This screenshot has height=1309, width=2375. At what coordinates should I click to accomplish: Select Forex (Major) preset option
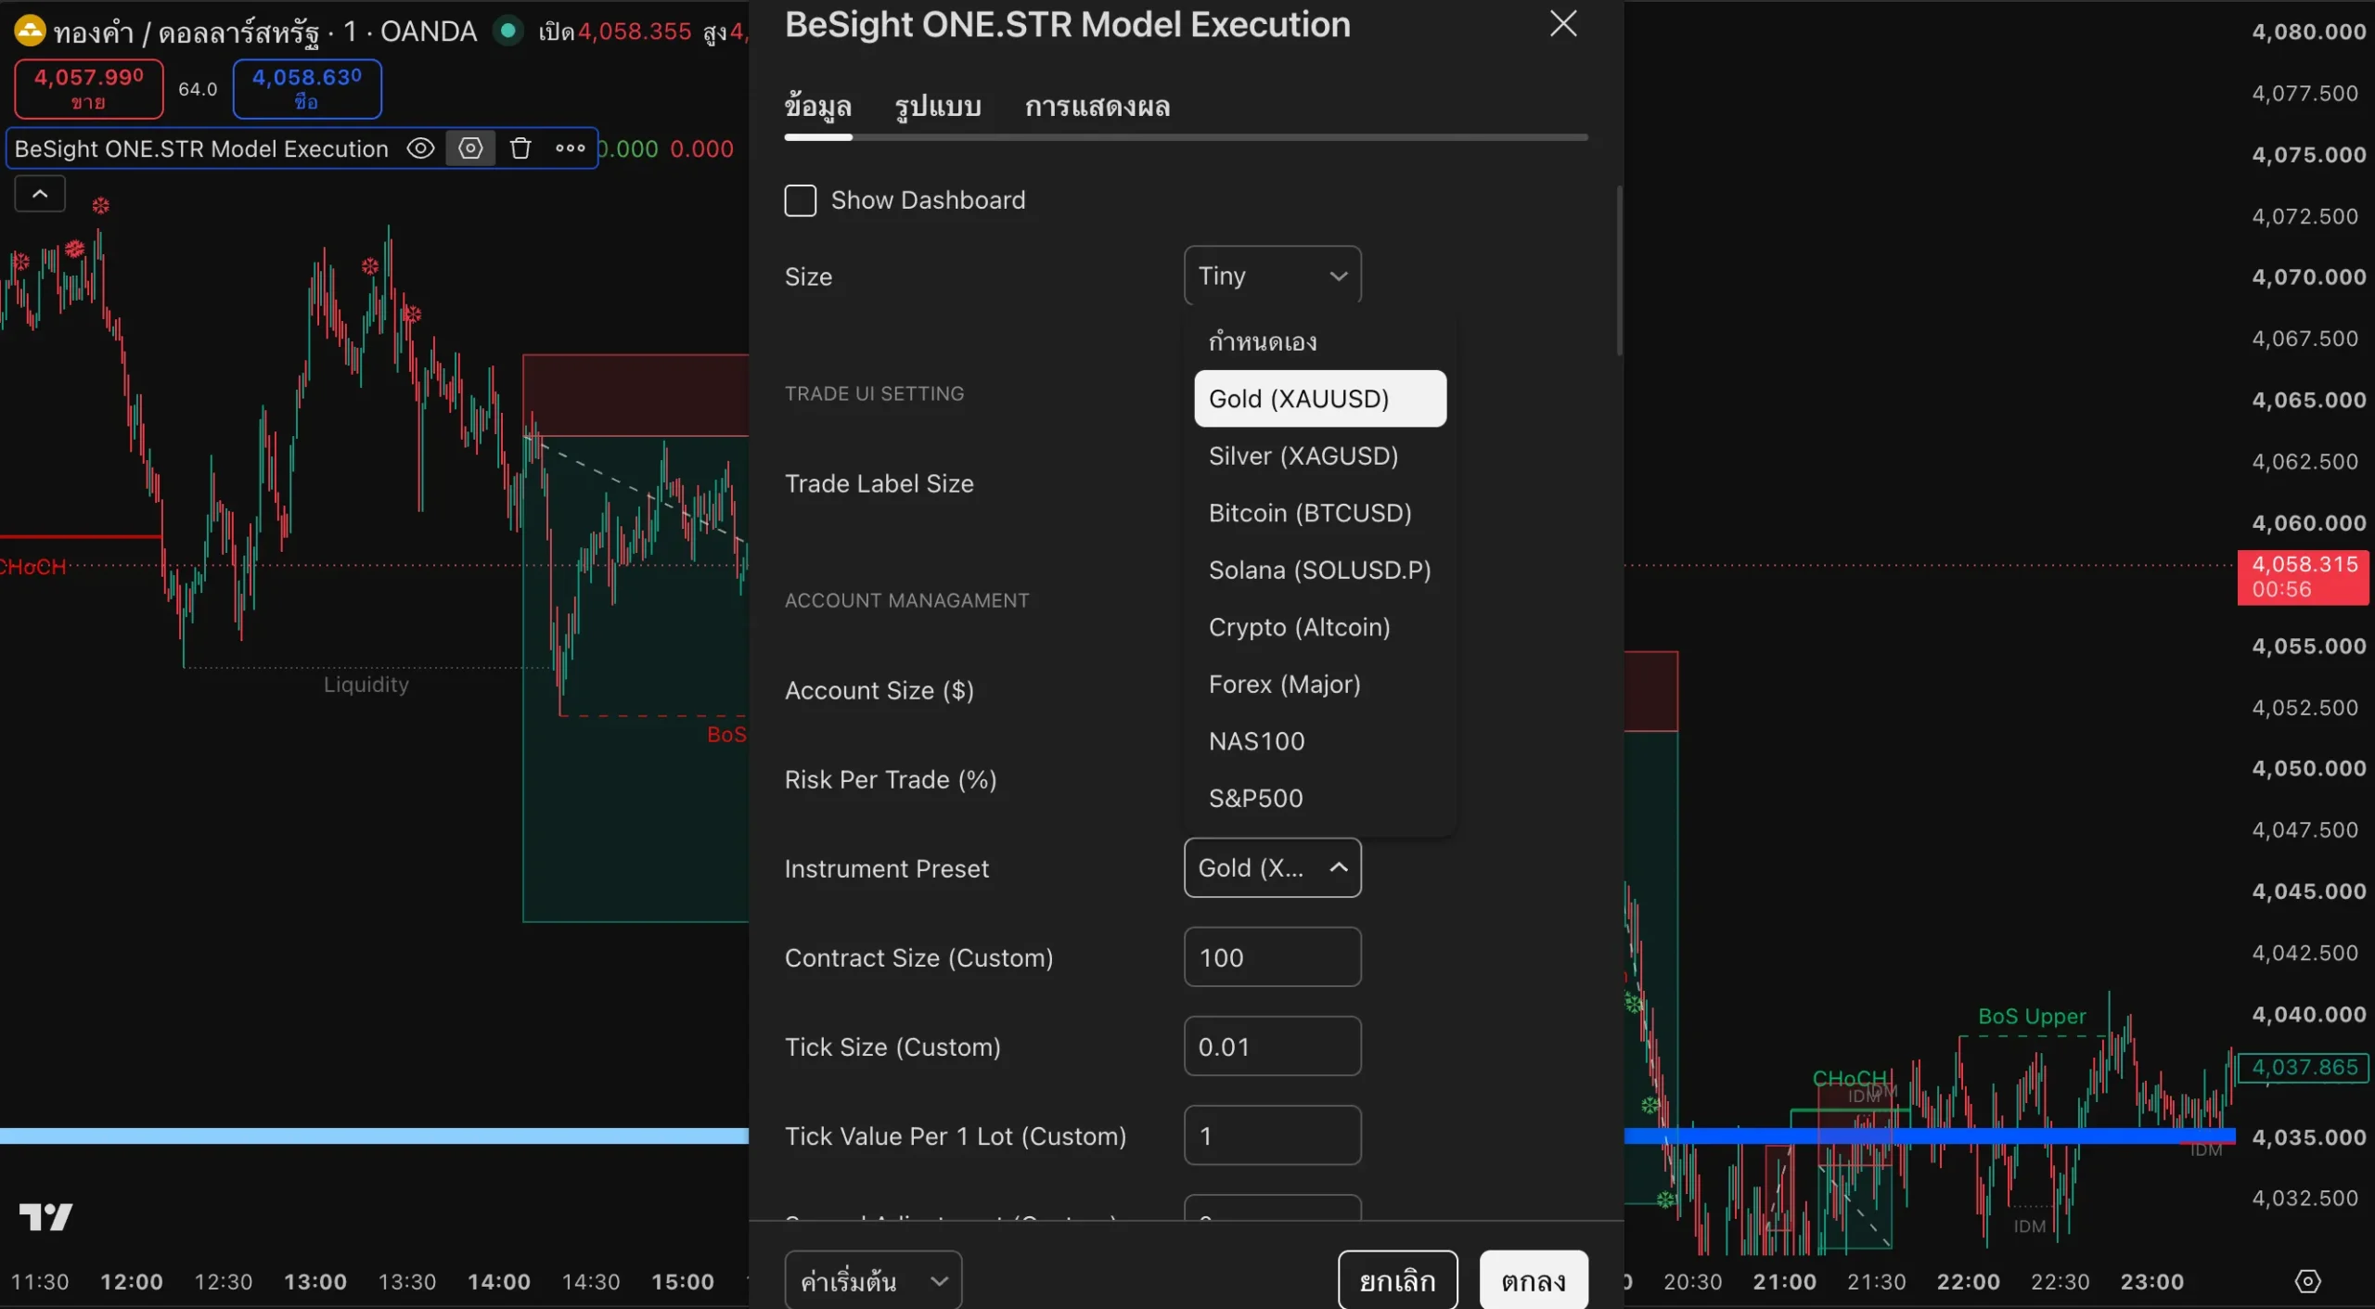pos(1320,684)
